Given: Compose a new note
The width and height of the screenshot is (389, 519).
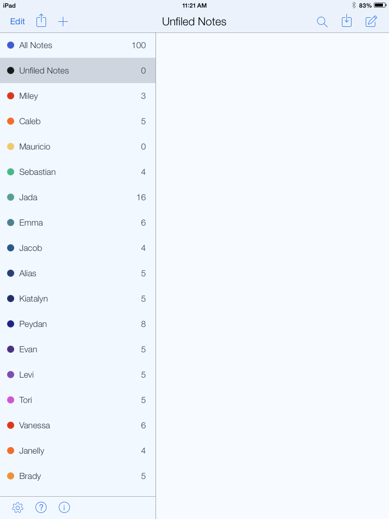Looking at the screenshot, I should point(371,21).
